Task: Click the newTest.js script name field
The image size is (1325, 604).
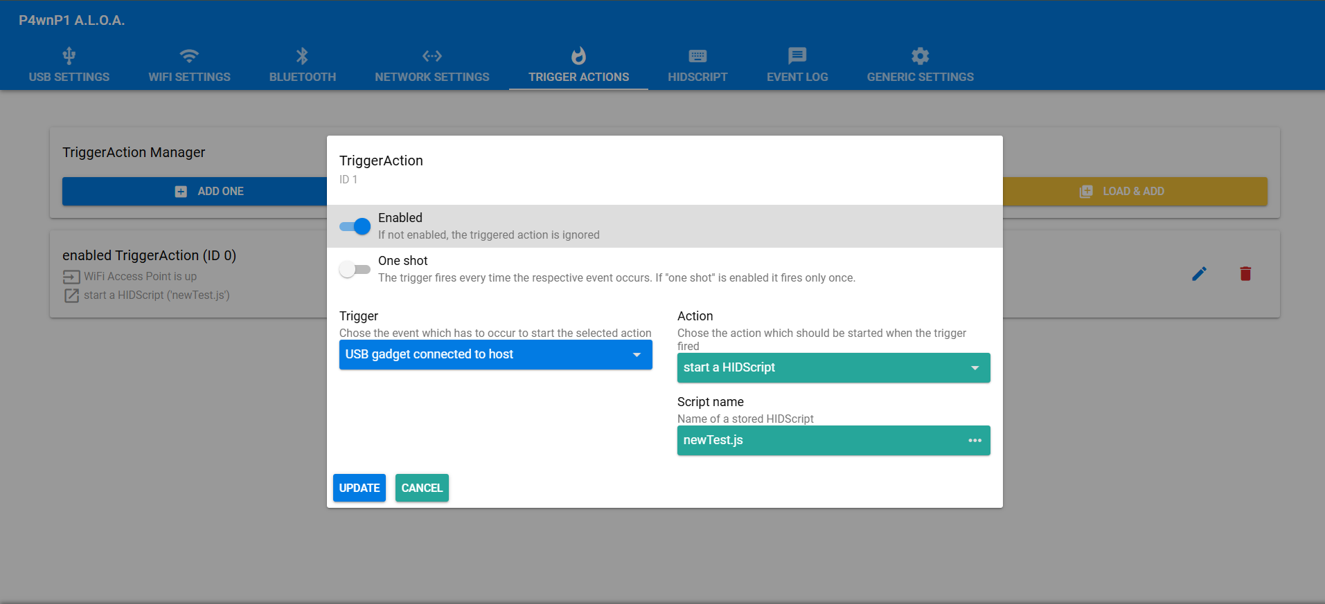Action: [834, 441]
